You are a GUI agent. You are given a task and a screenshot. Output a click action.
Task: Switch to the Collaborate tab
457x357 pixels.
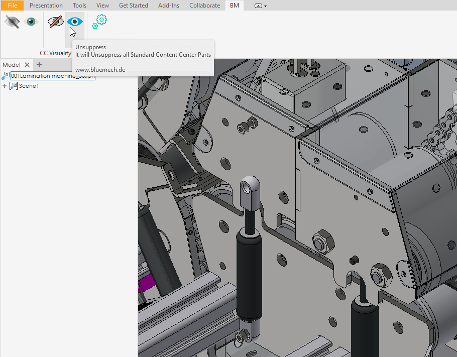[204, 5]
